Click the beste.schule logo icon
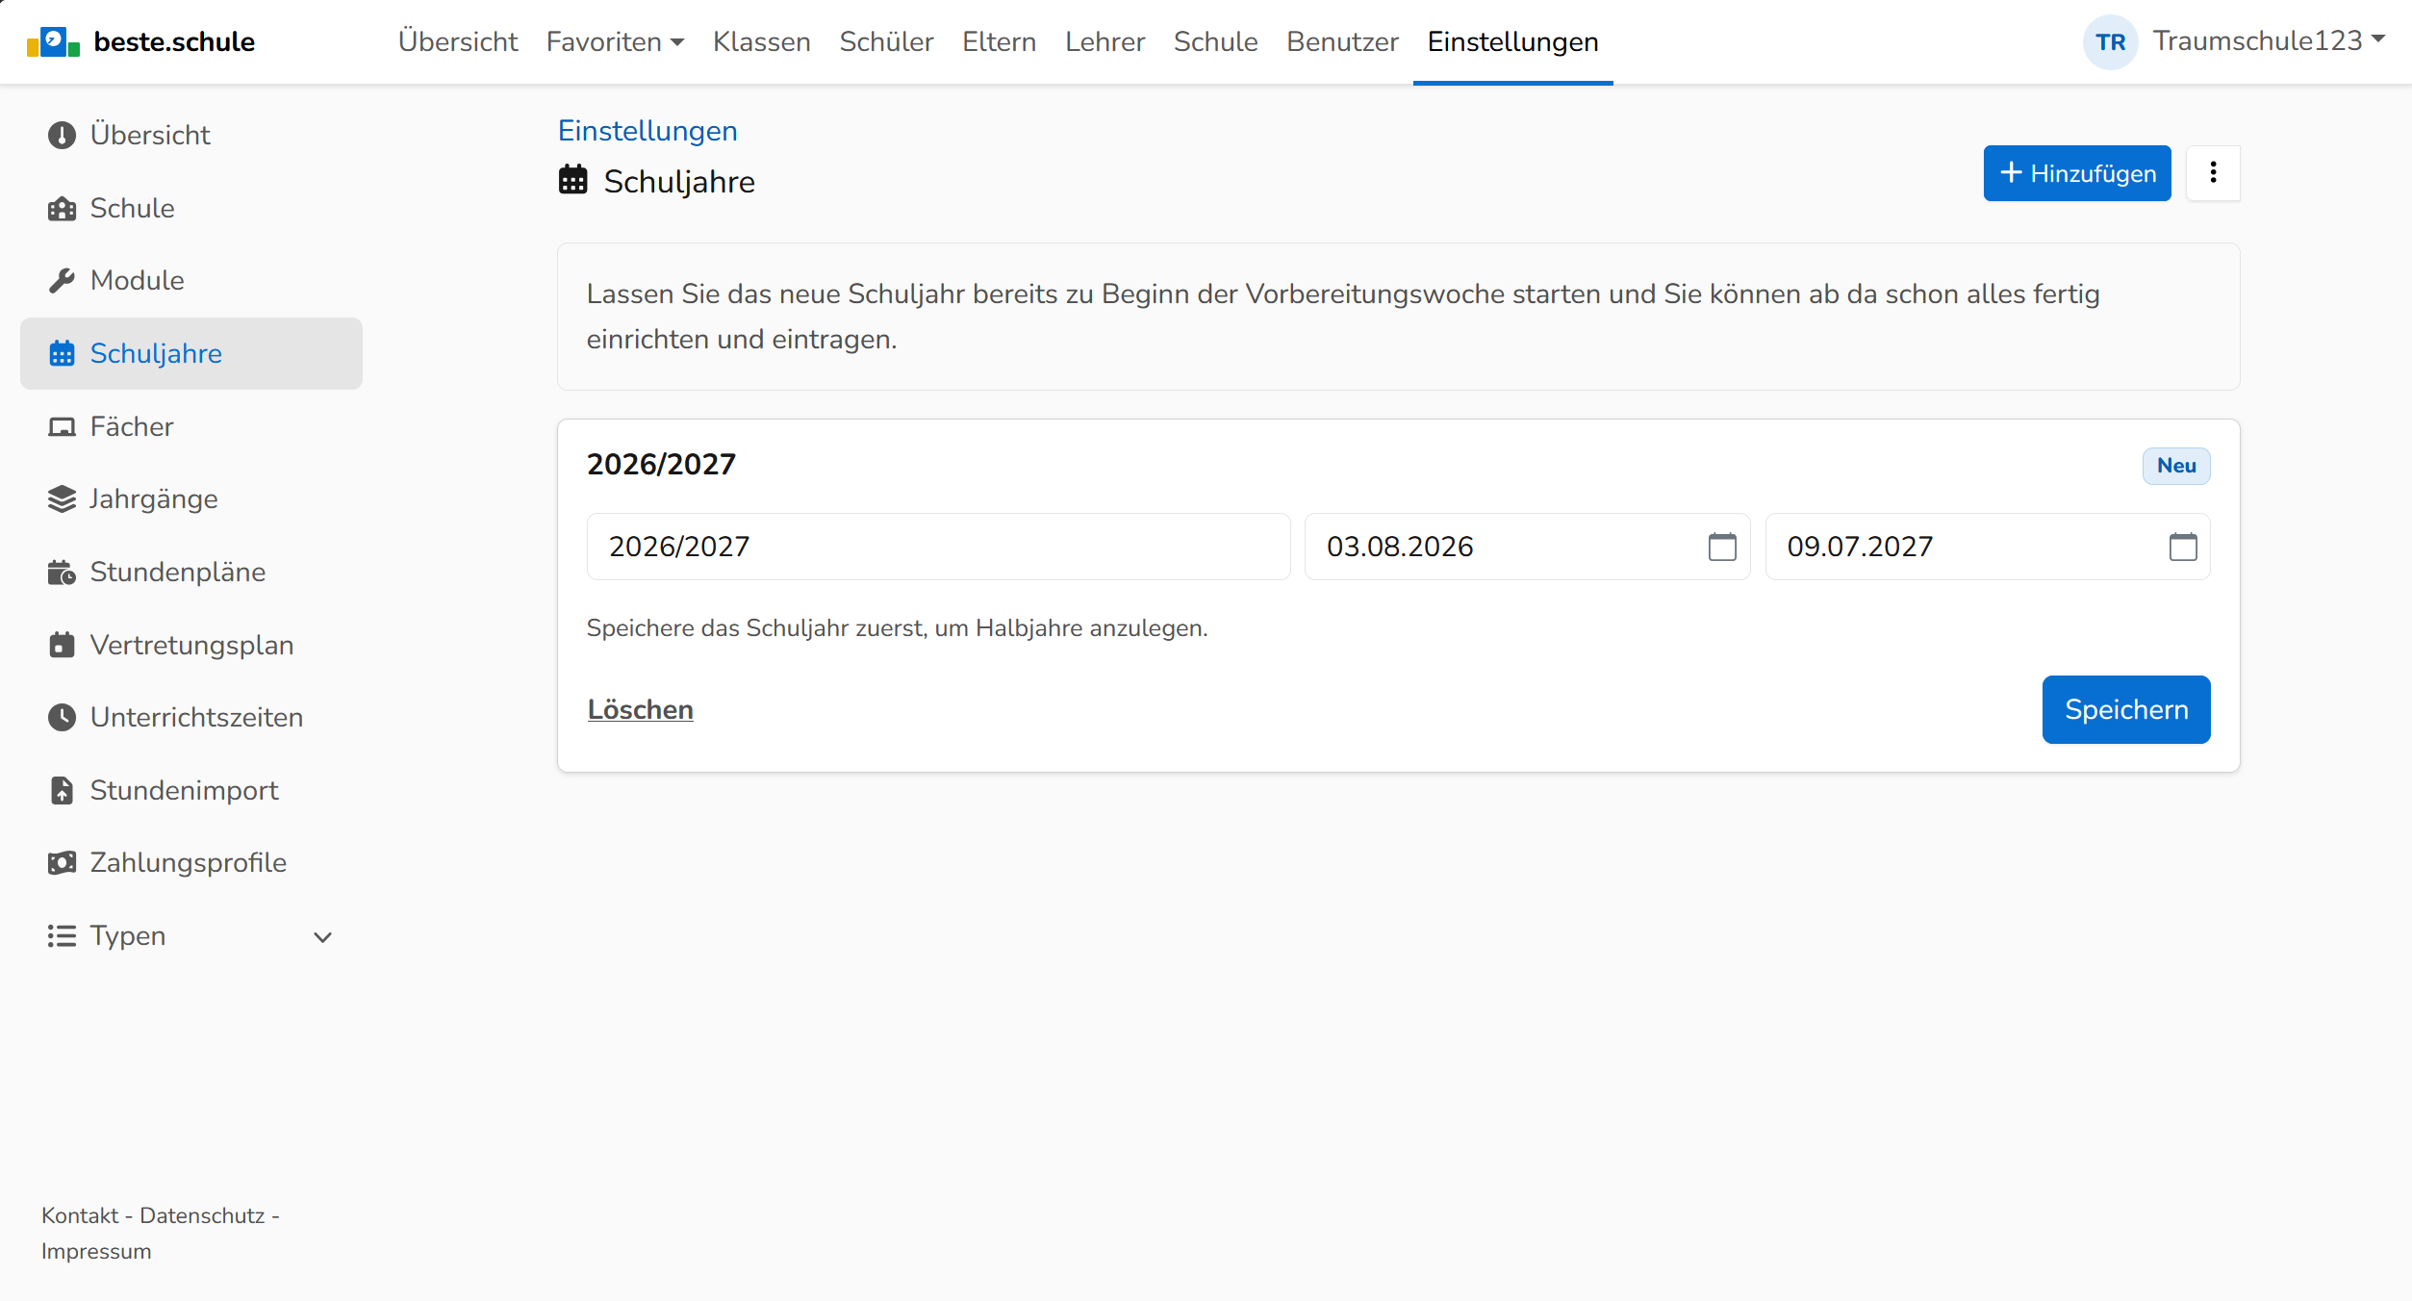This screenshot has width=2412, height=1301. coord(53,42)
